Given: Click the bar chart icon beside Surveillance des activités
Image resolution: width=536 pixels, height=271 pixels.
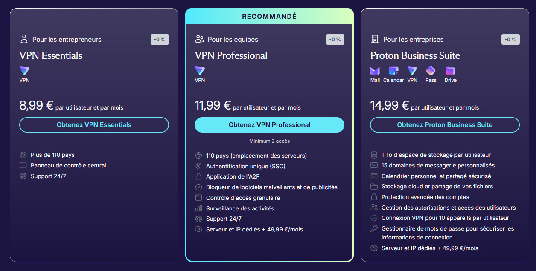Looking at the screenshot, I should [198, 208].
